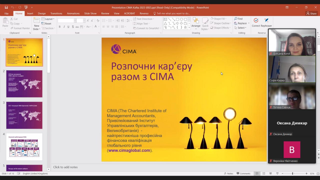Image resolution: width=320 pixels, height=180 pixels.
Task: Toggle Align Left paragraph button
Action: coord(104,27)
